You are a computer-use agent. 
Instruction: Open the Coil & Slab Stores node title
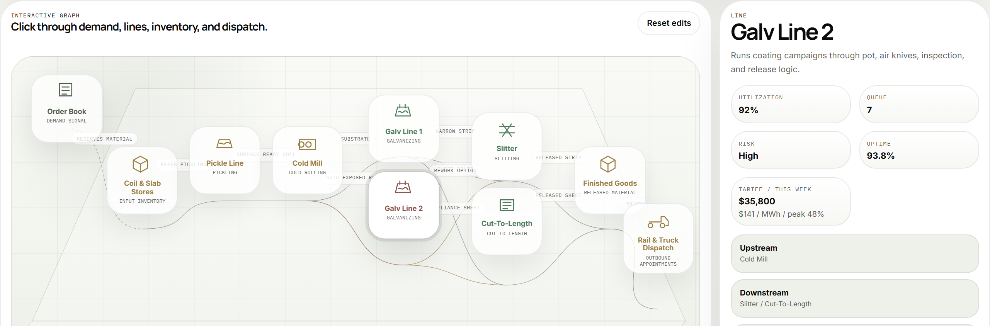[142, 187]
